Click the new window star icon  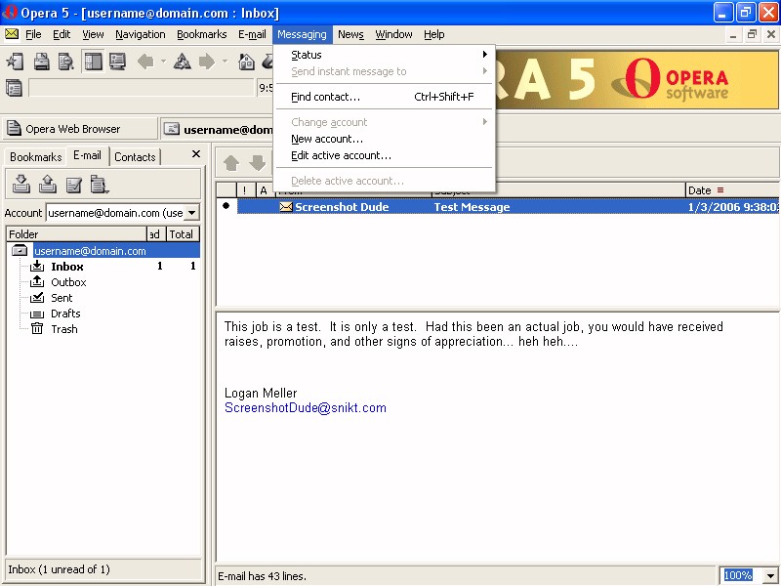pos(15,62)
